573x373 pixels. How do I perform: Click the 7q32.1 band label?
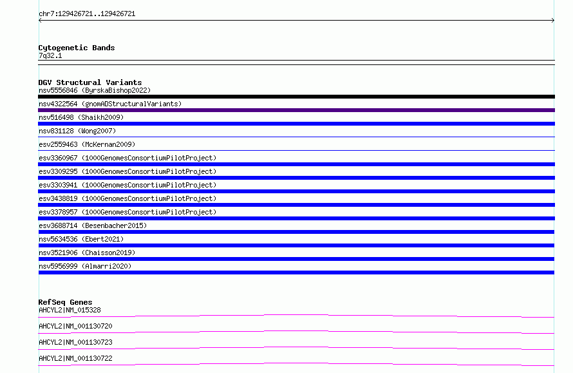[x=50, y=55]
